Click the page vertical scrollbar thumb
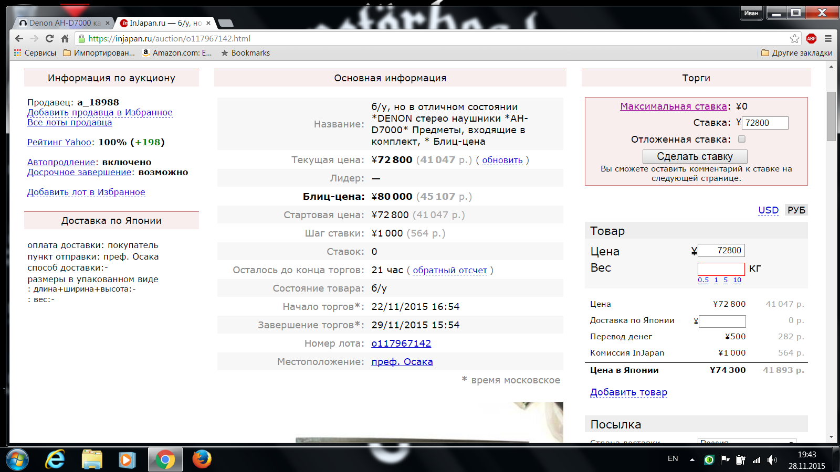Viewport: 840px width, 472px height. [831, 116]
